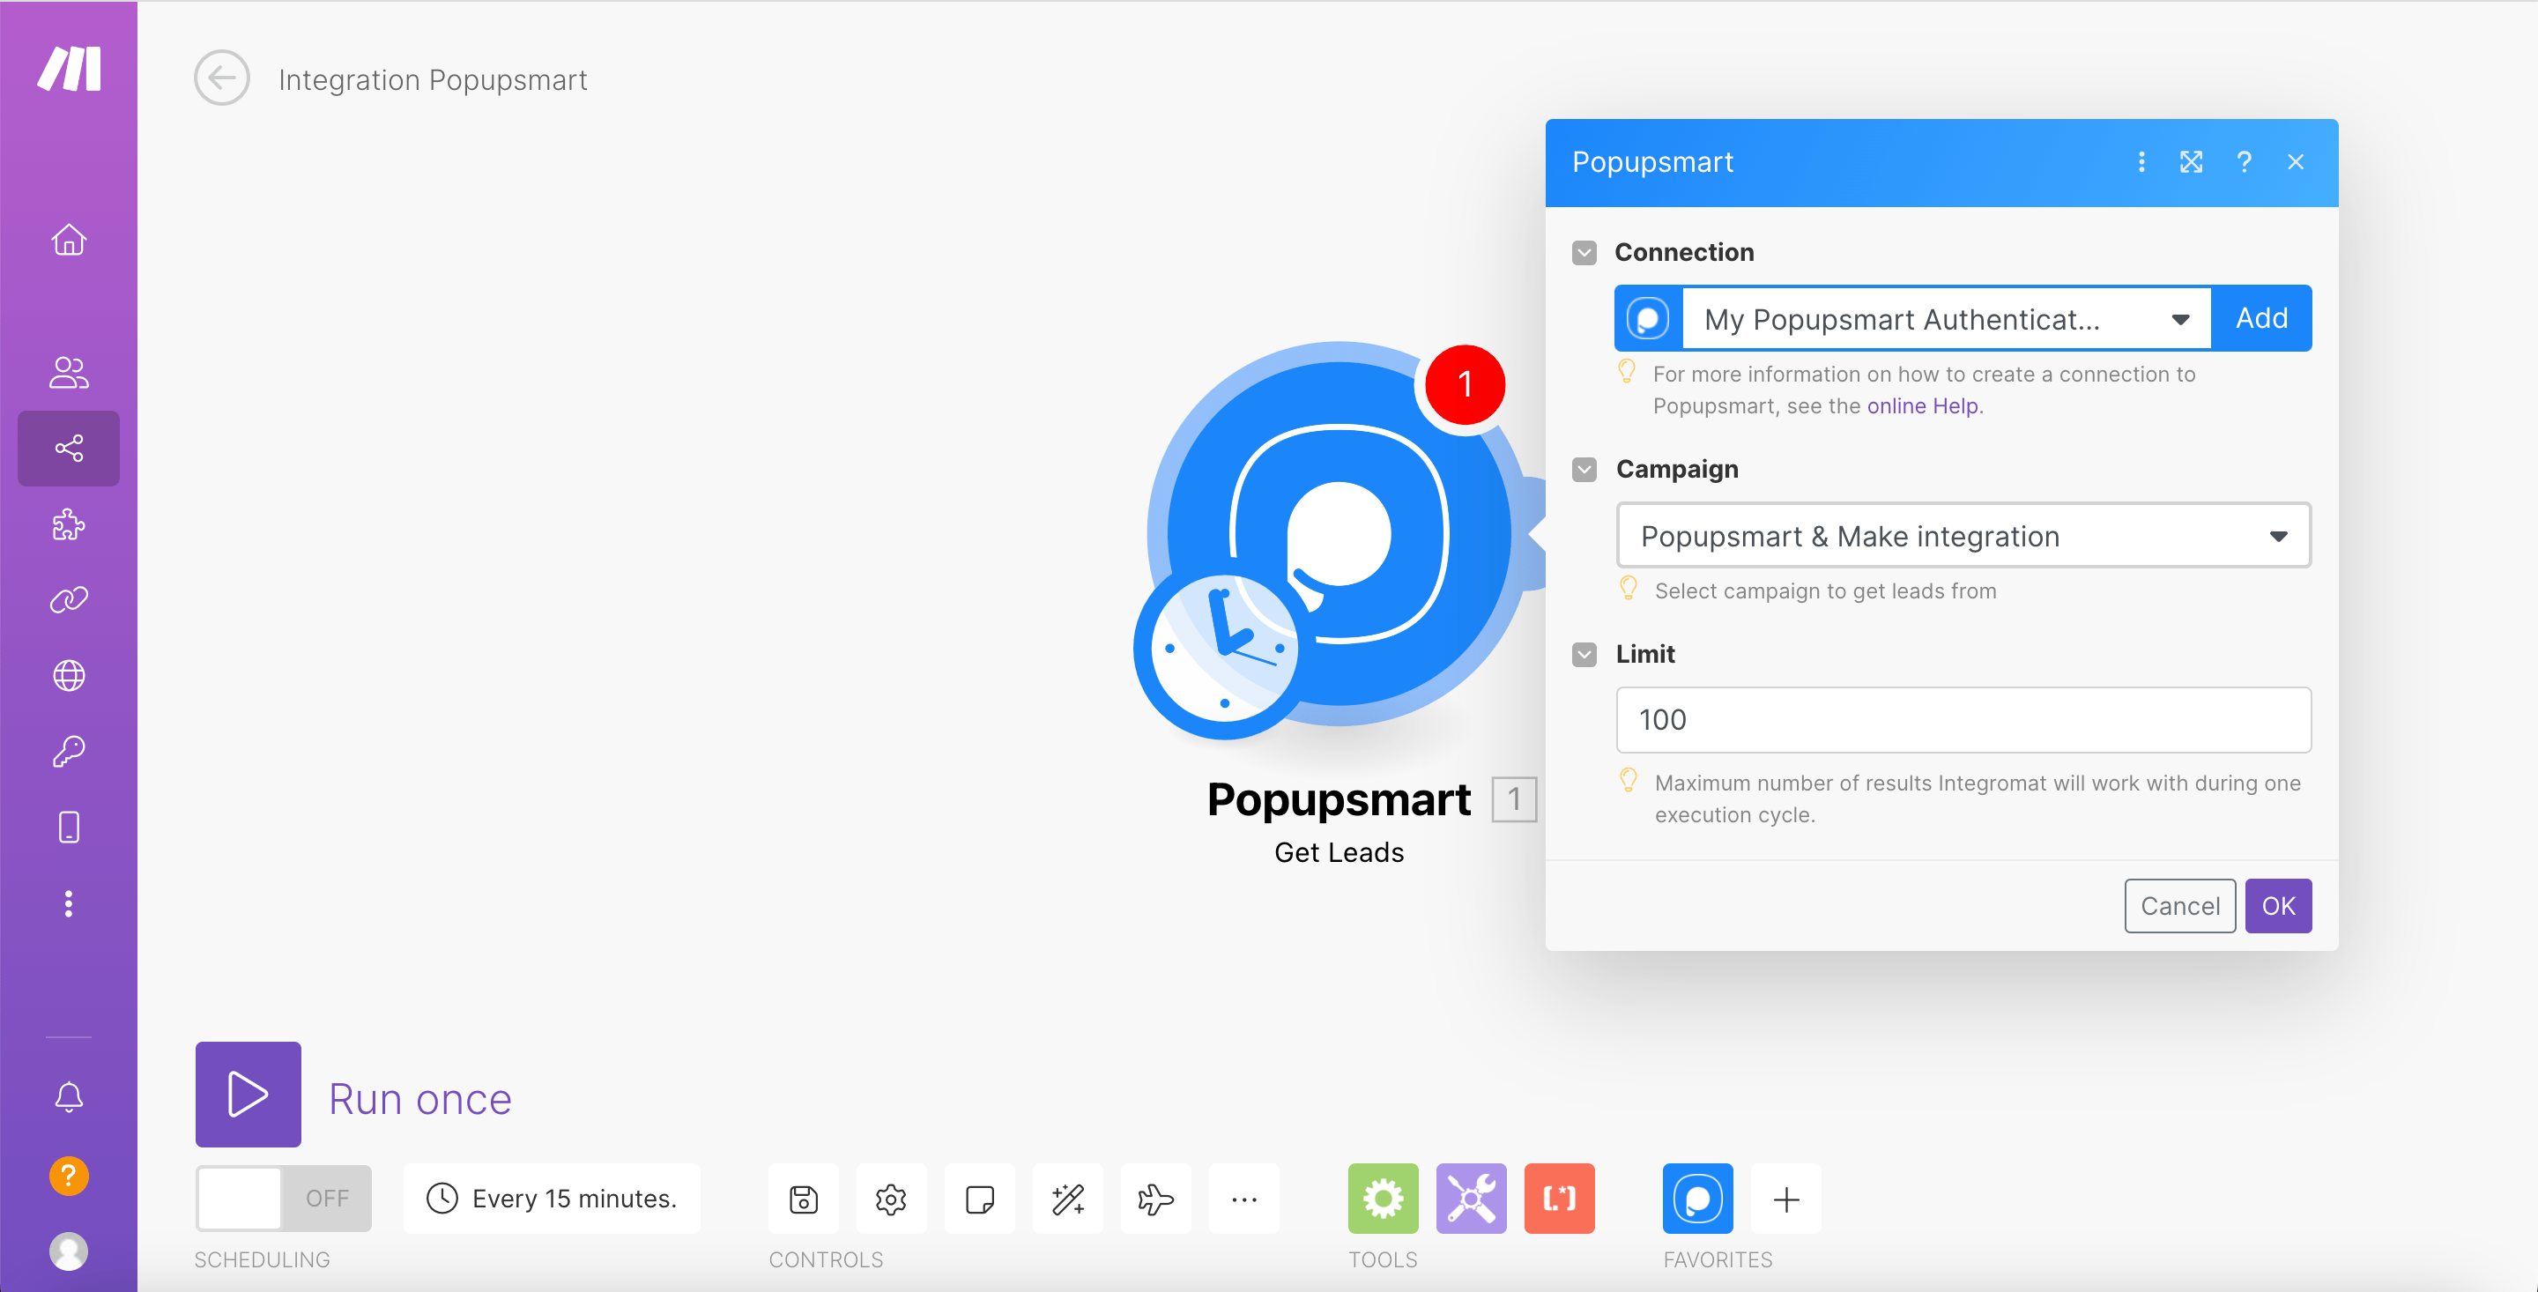The image size is (2538, 1292).
Task: Open the sidebar three-dot More menu
Action: pyautogui.click(x=68, y=903)
